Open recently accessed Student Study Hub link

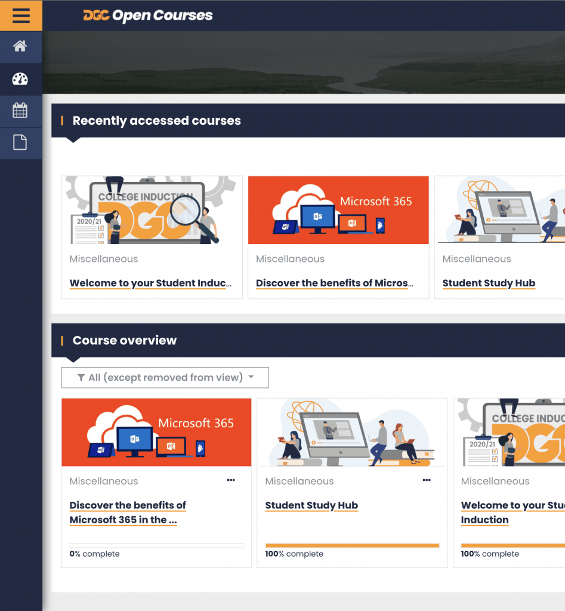coord(489,283)
